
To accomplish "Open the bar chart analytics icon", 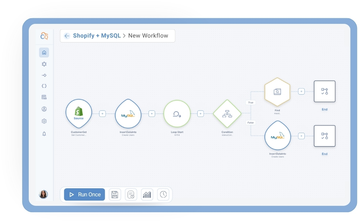I will pos(147,195).
